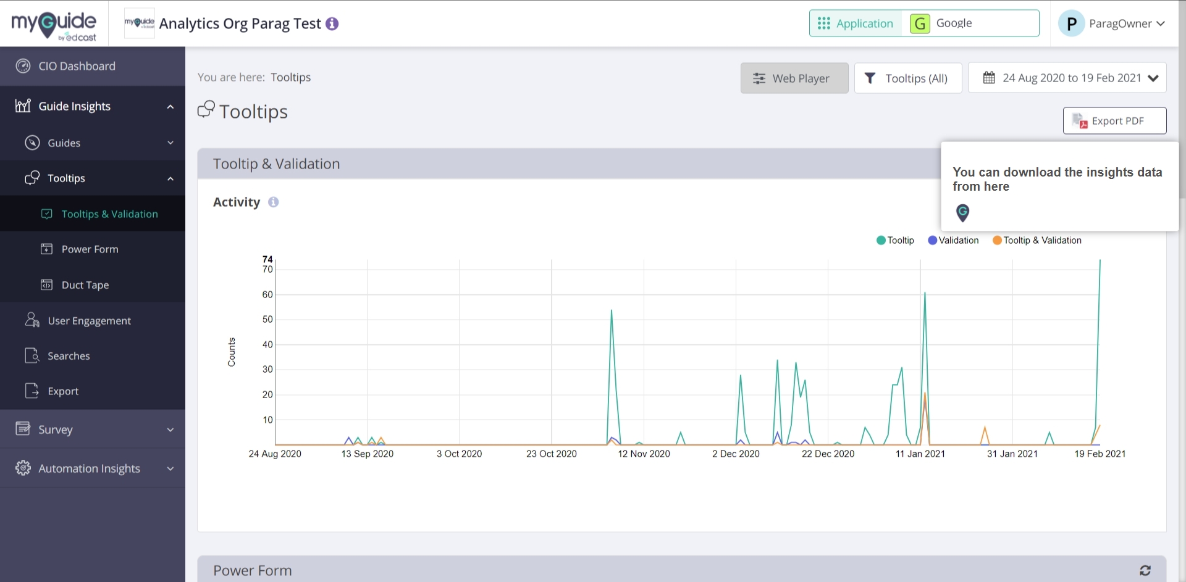Screen dimensions: 1186x582
Task: Click the User Engagement person icon
Action: coord(32,320)
